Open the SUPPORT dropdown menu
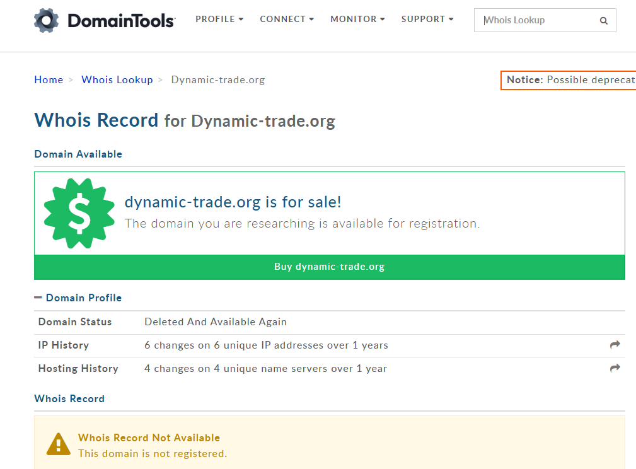The image size is (636, 469). click(427, 19)
